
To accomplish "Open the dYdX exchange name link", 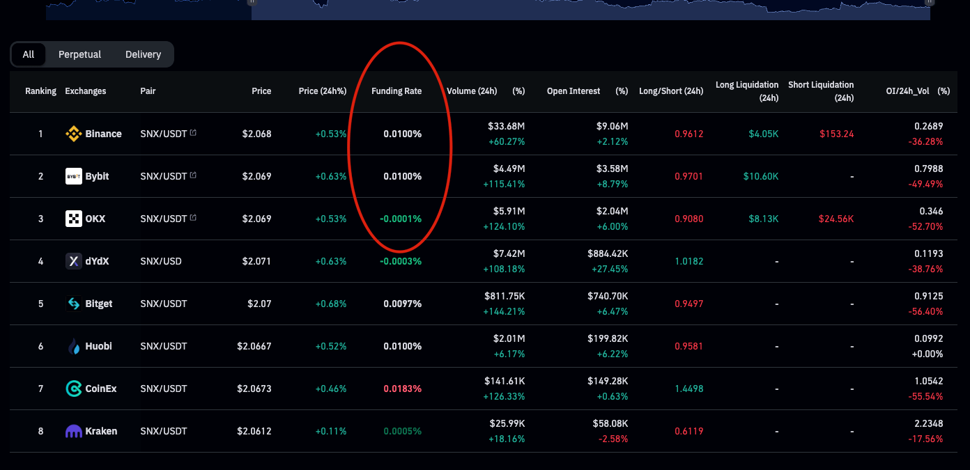I will click(x=97, y=261).
